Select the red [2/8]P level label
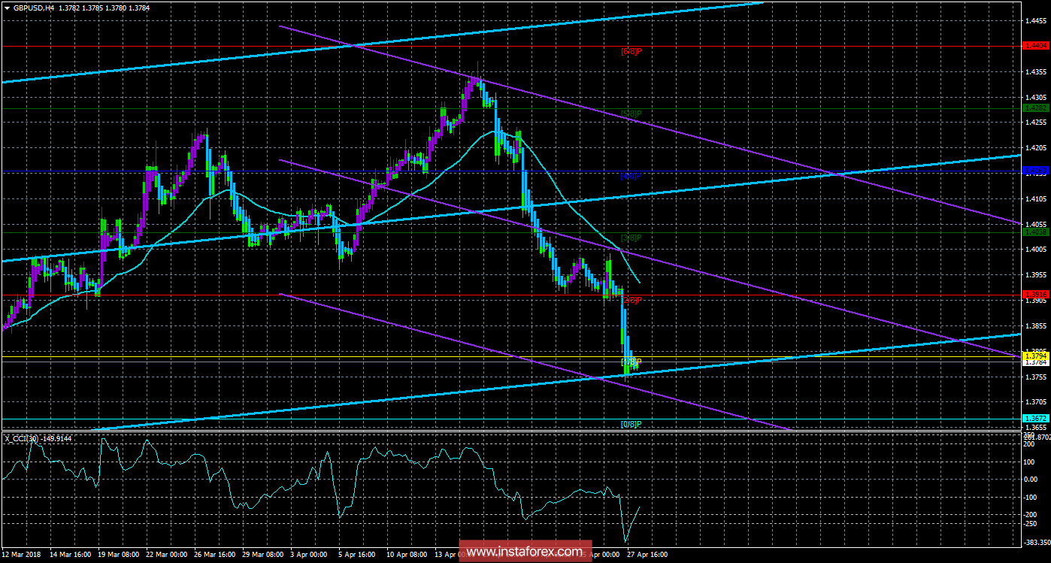The height and width of the screenshot is (563, 1051). (631, 301)
